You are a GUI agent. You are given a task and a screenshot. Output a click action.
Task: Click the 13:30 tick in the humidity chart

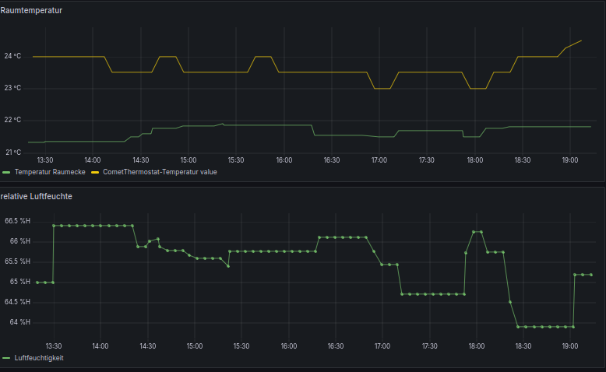point(53,346)
